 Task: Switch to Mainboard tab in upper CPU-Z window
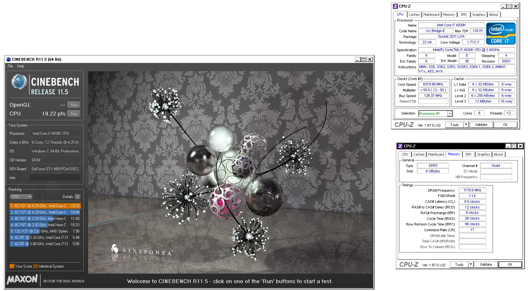click(x=431, y=15)
